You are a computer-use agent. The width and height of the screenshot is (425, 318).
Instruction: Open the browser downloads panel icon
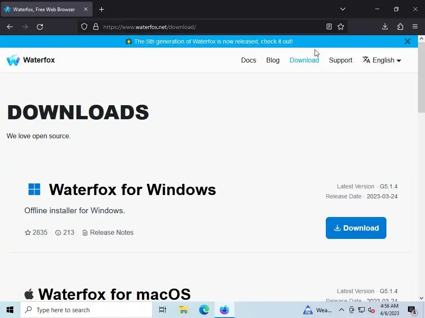click(385, 27)
